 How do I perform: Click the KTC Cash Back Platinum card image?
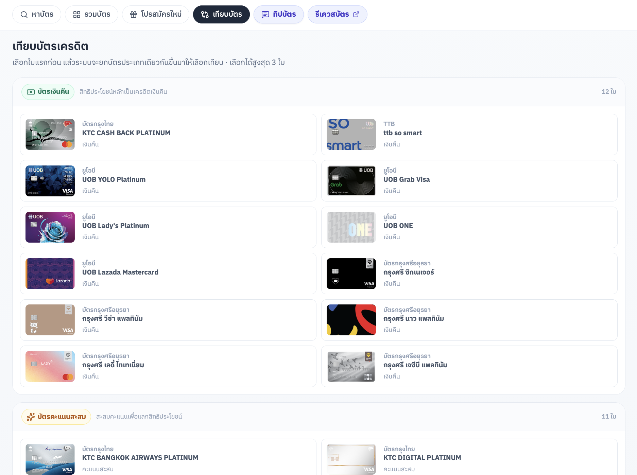point(50,135)
